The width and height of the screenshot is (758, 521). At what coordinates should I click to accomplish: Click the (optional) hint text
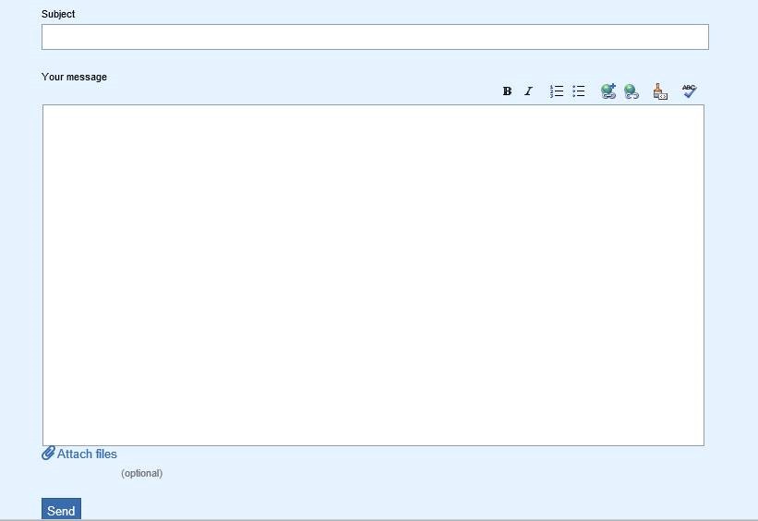141,473
